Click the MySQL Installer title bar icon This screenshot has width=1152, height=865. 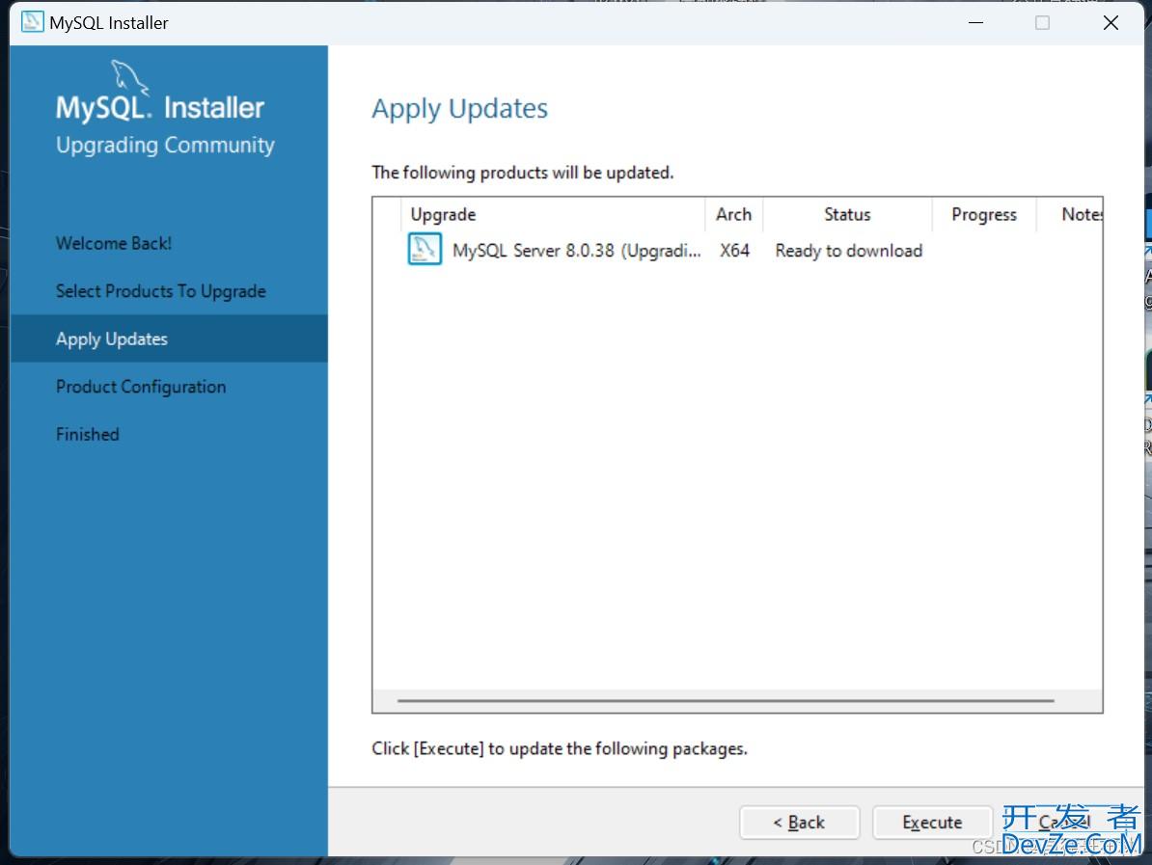[x=33, y=22]
